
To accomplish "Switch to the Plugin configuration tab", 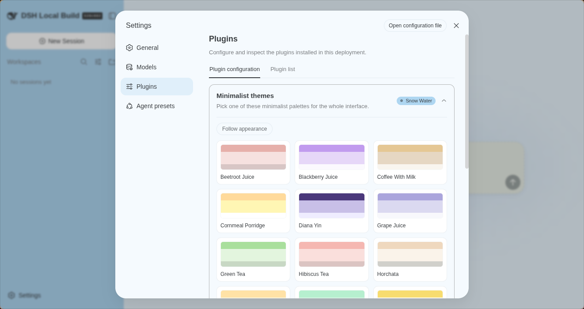I will (235, 69).
